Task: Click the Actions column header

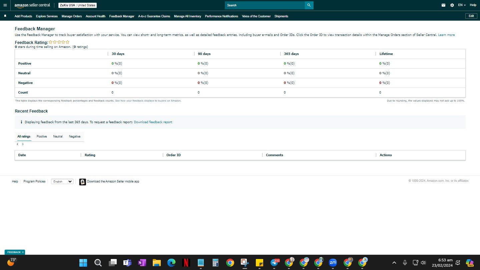Action: [x=386, y=155]
